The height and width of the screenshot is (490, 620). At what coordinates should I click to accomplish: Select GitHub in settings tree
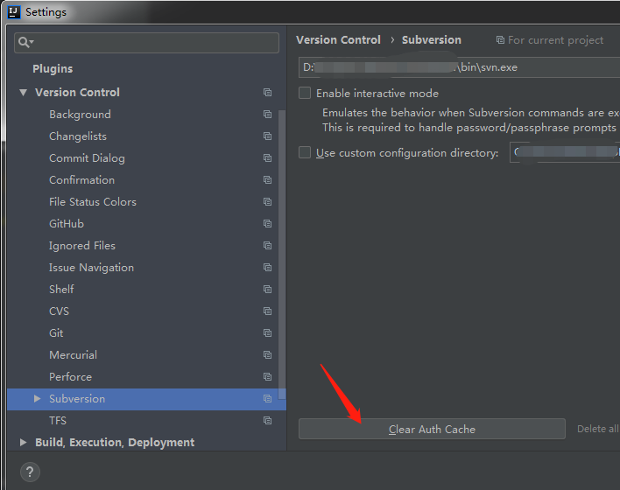67,224
